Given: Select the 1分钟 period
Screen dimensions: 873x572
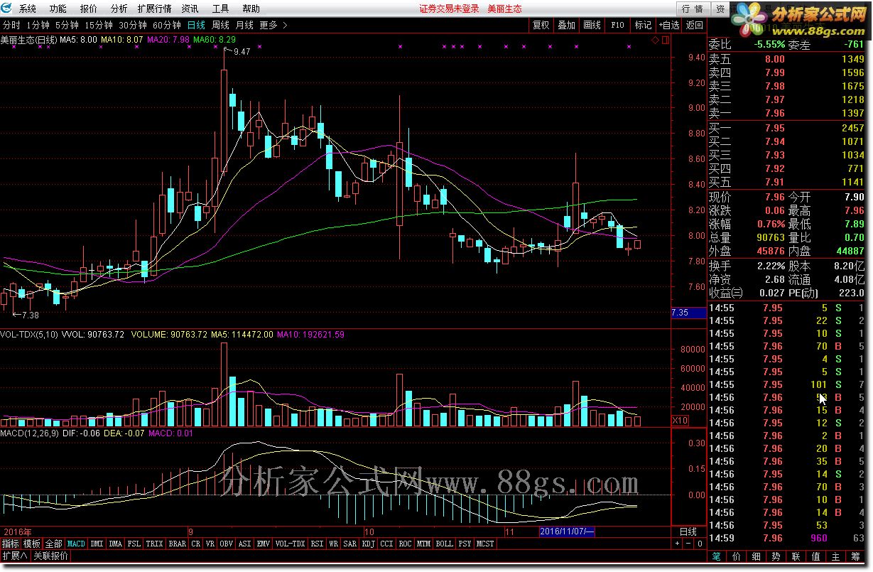Looking at the screenshot, I should click(x=38, y=25).
